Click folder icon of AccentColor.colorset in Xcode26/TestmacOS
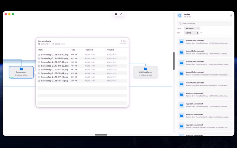 click(x=182, y=73)
